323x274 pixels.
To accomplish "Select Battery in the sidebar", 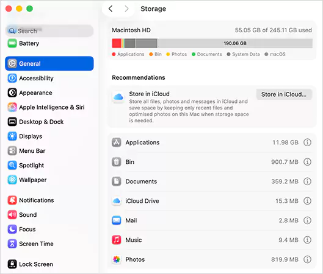I will coord(49,43).
